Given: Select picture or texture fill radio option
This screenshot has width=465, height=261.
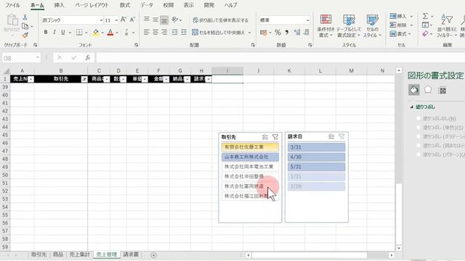Looking at the screenshot, I should (x=418, y=146).
